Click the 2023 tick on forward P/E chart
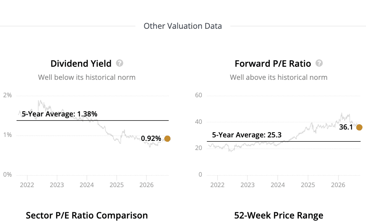This screenshot has height=222, width=366. 247,185
